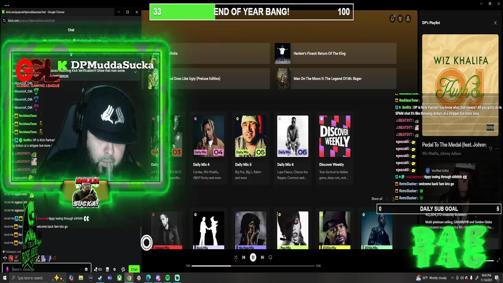This screenshot has width=503, height=283.
Task: Open Spotify full screen view icon
Action: [499, 260]
